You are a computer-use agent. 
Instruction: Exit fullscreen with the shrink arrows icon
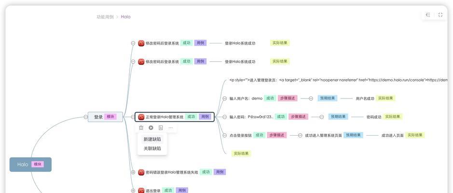coord(440,15)
